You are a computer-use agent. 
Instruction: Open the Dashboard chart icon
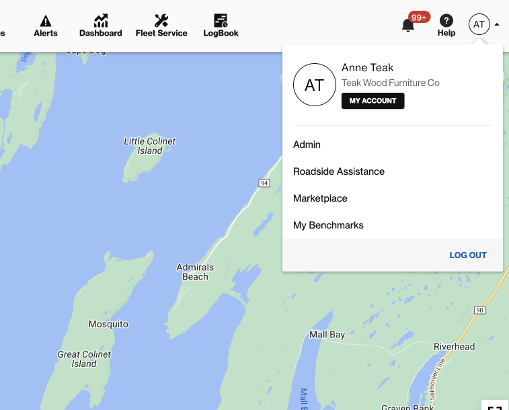(x=101, y=21)
